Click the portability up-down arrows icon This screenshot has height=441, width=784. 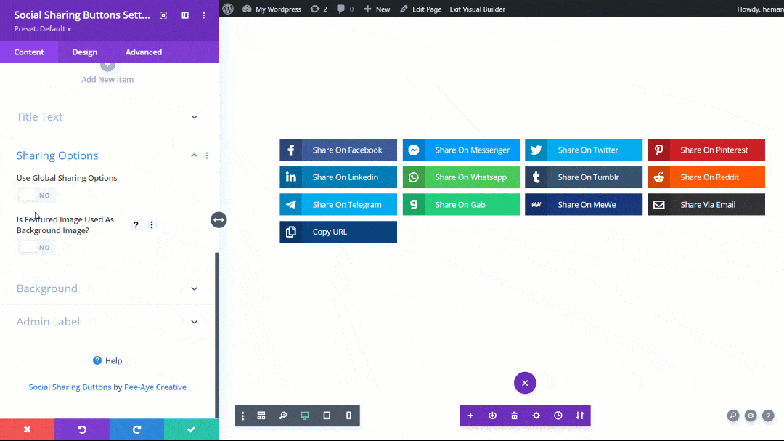click(580, 416)
